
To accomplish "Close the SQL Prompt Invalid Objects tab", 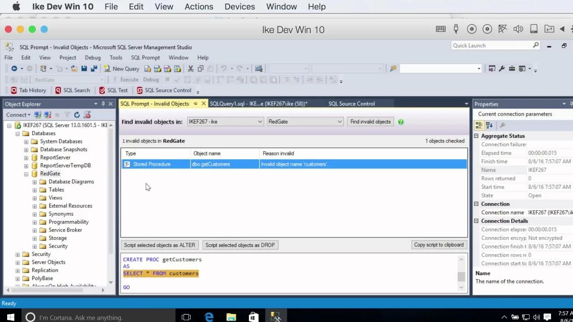I will pyautogui.click(x=204, y=104).
